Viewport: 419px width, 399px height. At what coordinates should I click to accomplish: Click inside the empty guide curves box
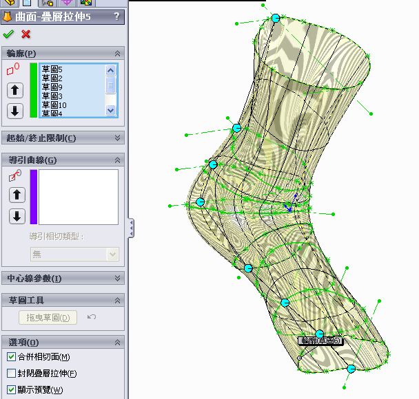(79, 197)
